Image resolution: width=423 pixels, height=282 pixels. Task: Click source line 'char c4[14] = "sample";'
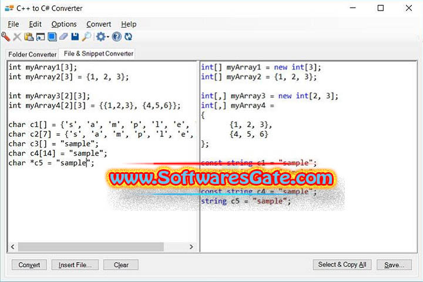click(58, 153)
